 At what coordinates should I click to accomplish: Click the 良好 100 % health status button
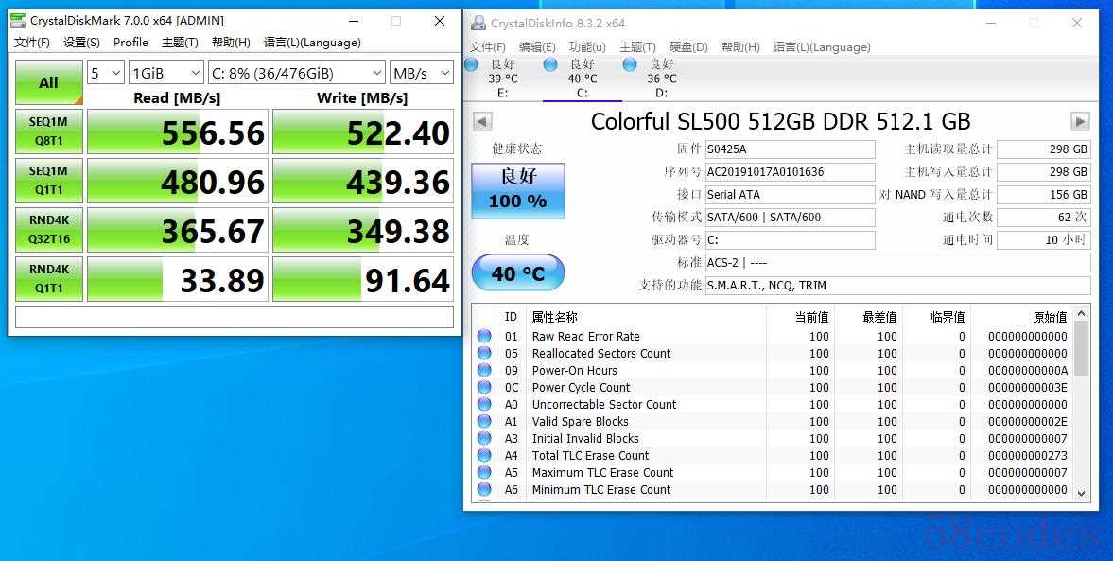pos(518,190)
